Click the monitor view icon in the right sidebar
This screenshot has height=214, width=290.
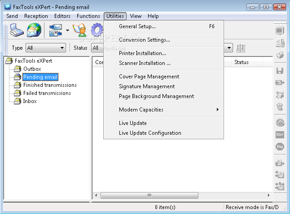[280, 31]
